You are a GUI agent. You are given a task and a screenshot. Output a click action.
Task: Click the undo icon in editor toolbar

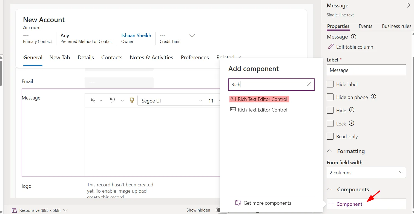point(113,100)
